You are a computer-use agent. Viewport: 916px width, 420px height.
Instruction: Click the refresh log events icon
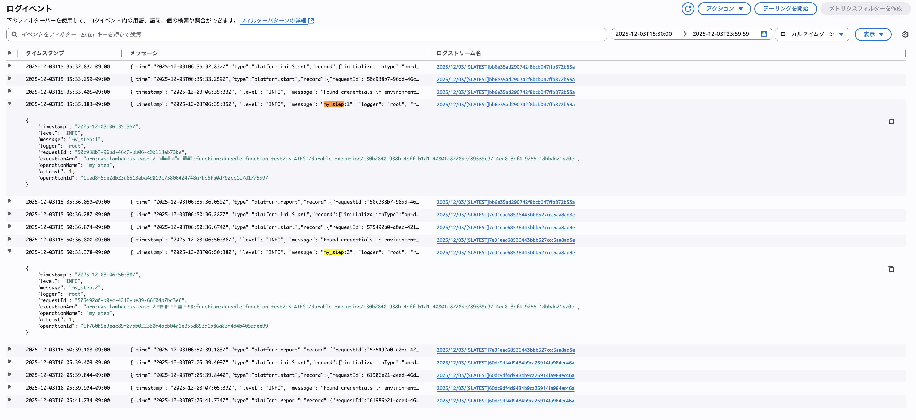click(688, 9)
